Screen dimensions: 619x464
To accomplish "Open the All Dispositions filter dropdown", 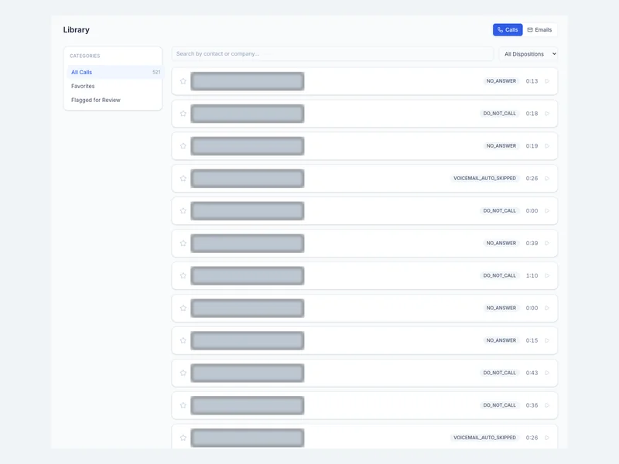I will [x=528, y=54].
